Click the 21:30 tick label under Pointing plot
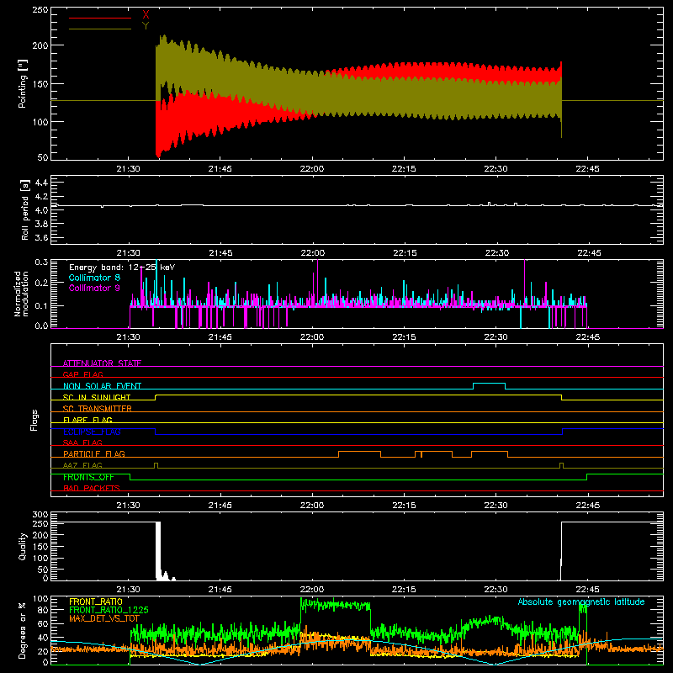 [128, 169]
